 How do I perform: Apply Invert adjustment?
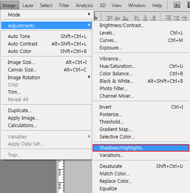pyautogui.click(x=141, y=107)
